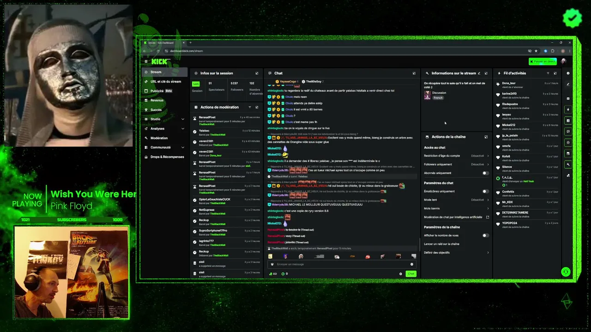Edit Informations sur le stream with pencil
This screenshot has height=332, width=591.
pos(479,73)
